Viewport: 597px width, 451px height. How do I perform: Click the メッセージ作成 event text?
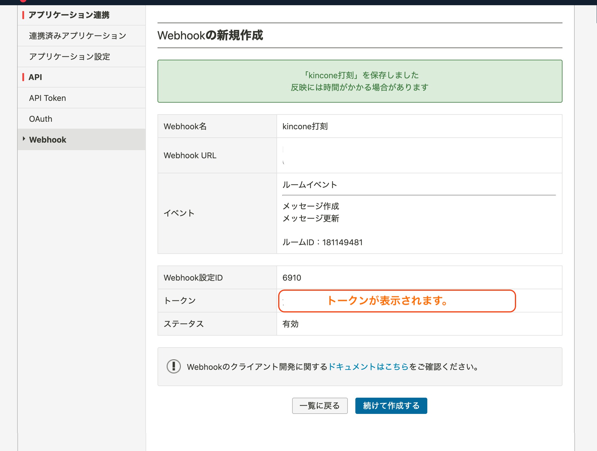(x=311, y=206)
